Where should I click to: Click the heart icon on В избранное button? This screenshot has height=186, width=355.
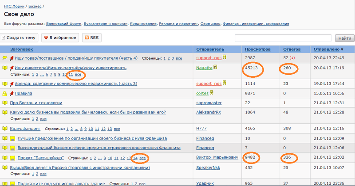click(x=46, y=38)
